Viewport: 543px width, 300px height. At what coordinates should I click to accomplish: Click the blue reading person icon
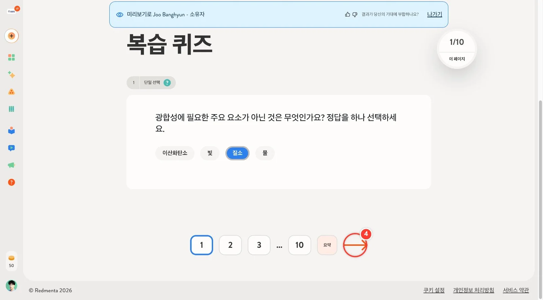point(12,131)
